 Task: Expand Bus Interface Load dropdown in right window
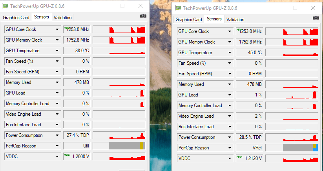(230, 127)
